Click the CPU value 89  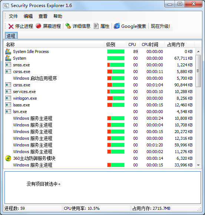click(x=135, y=52)
